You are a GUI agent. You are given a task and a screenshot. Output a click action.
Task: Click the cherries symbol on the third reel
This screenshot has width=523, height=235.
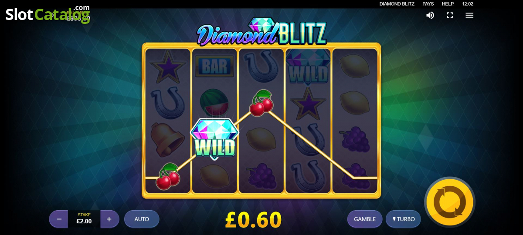[261, 103]
